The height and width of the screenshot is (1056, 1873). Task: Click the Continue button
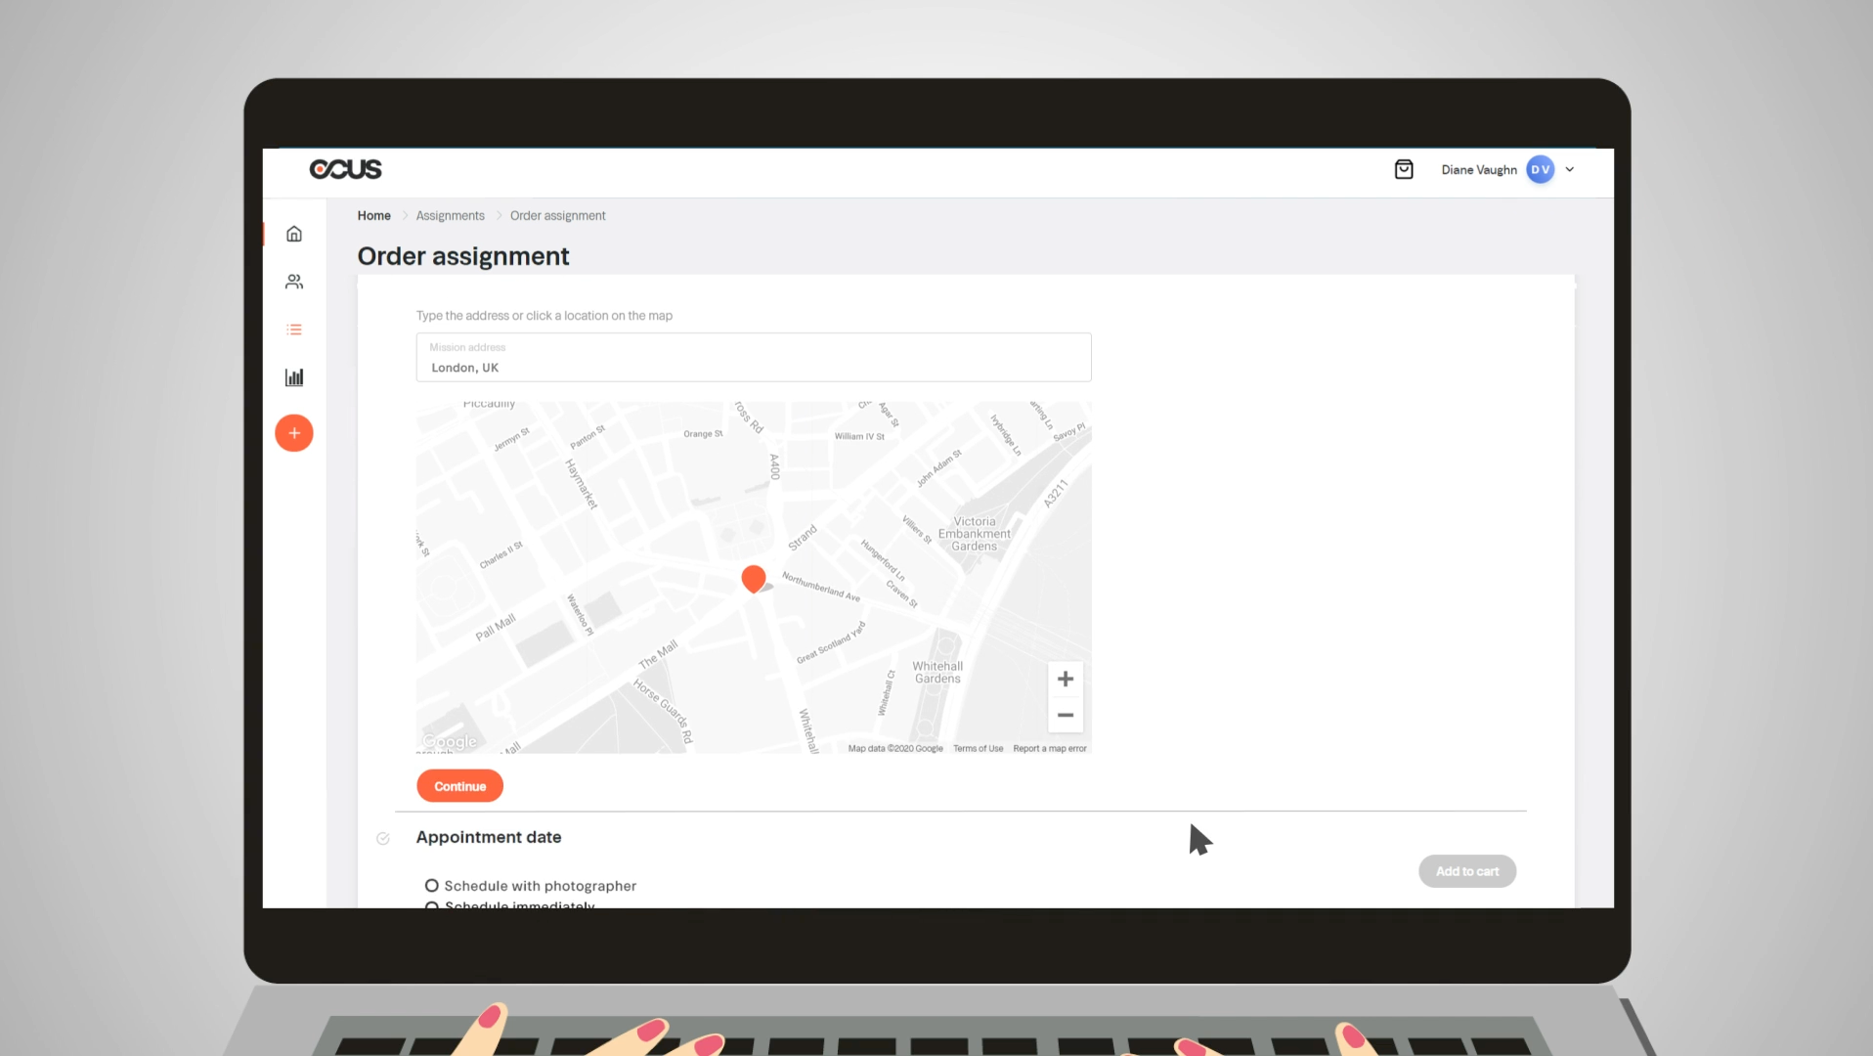459,786
